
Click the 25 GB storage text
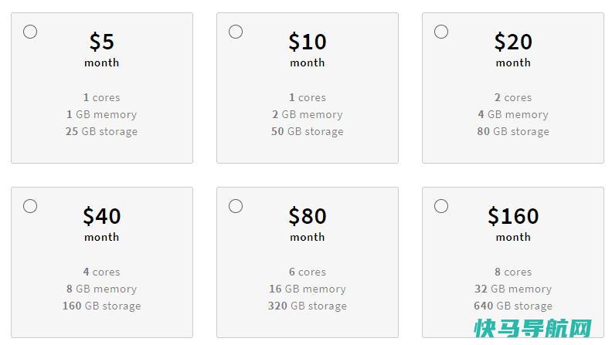(x=101, y=131)
